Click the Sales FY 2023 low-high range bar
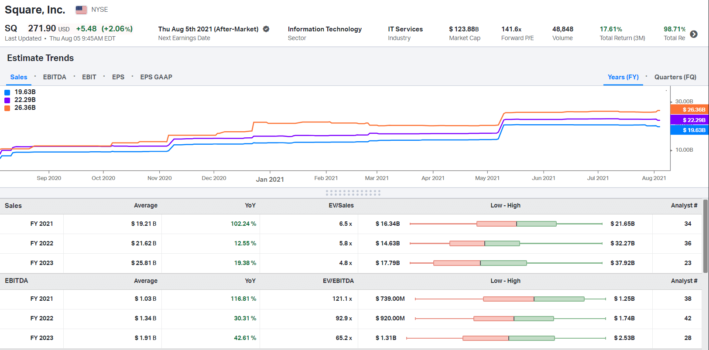709x350 pixels. point(506,263)
